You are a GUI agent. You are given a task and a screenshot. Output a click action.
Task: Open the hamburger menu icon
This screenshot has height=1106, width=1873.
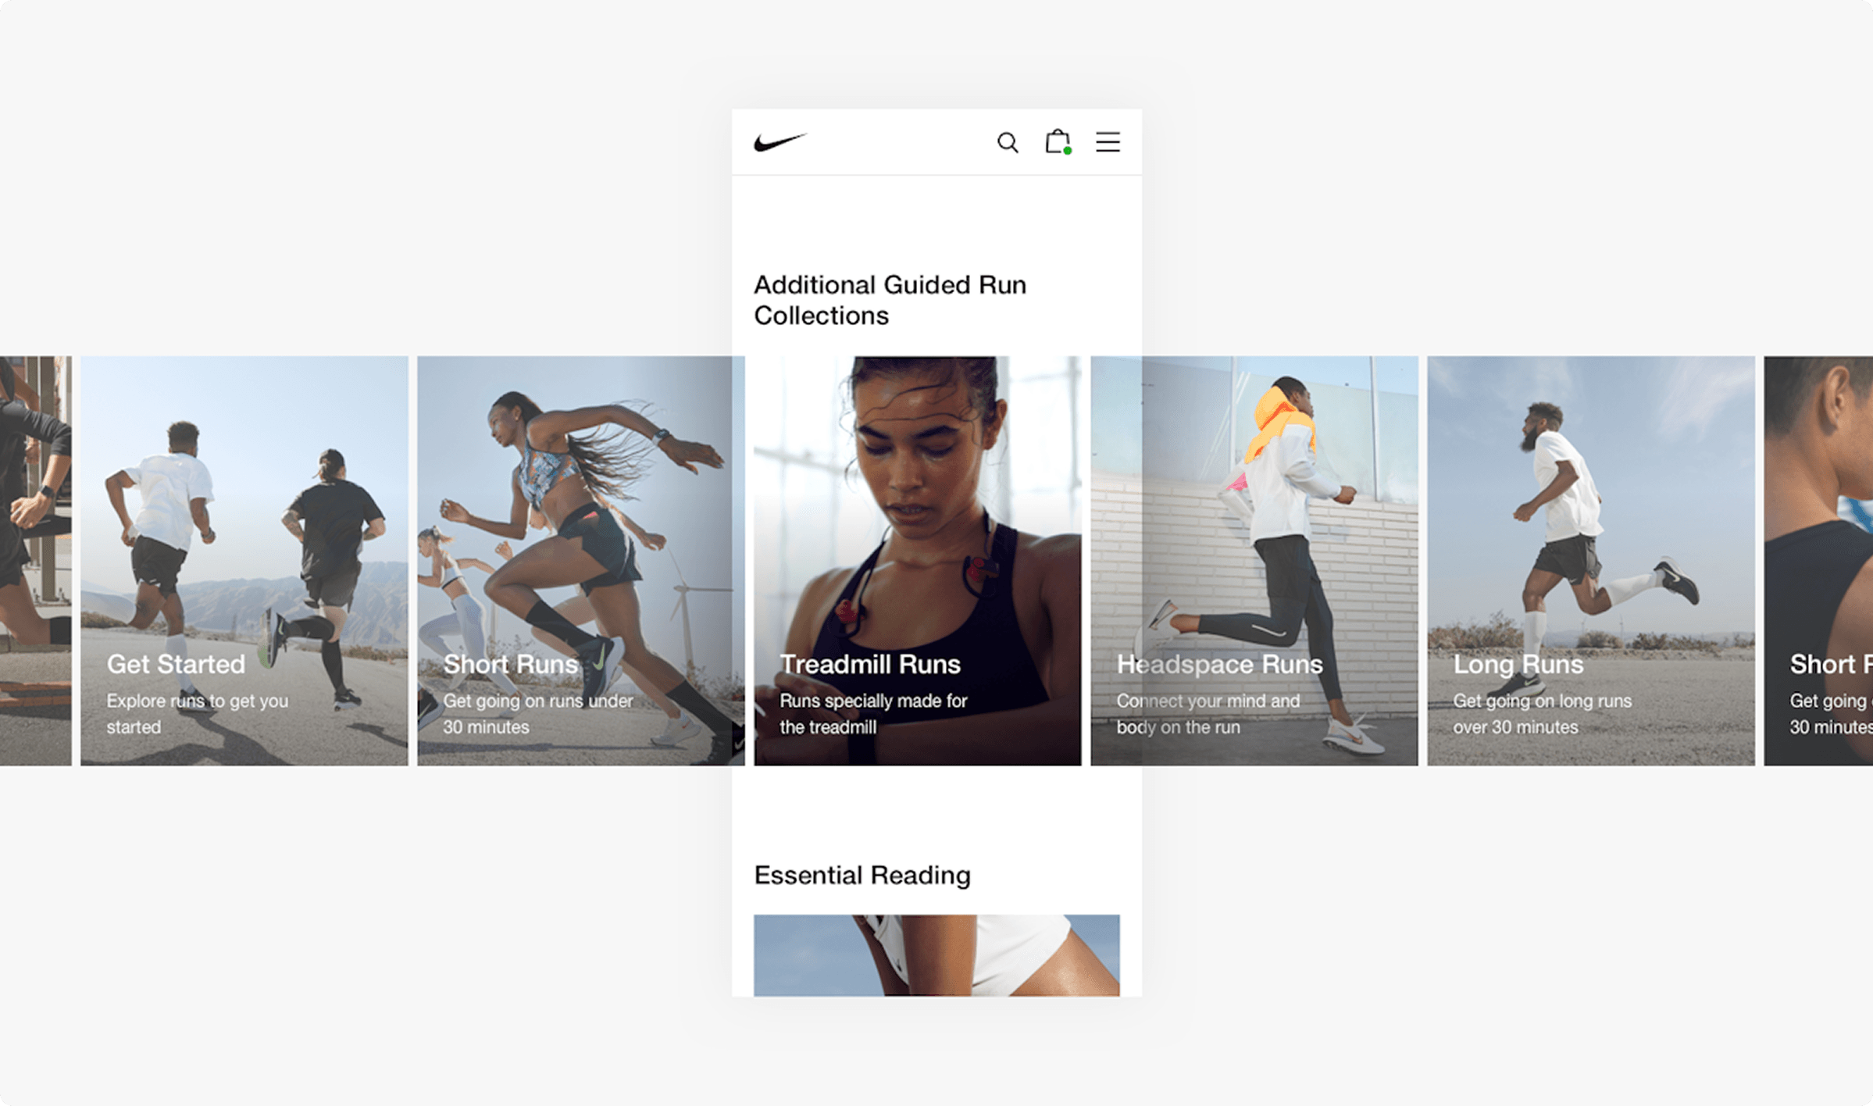click(1108, 142)
